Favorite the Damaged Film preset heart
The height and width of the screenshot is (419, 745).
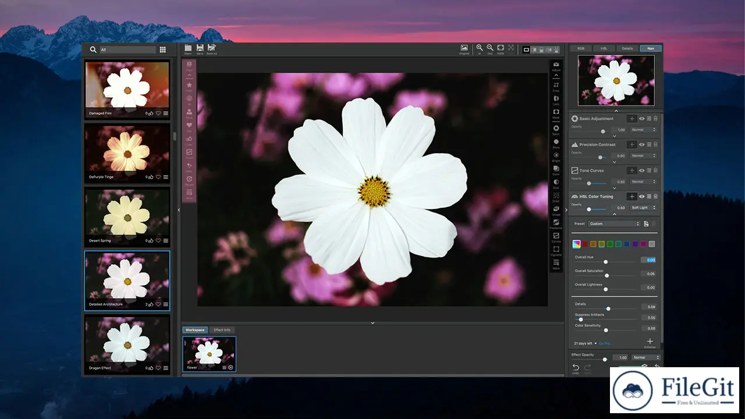(158, 113)
